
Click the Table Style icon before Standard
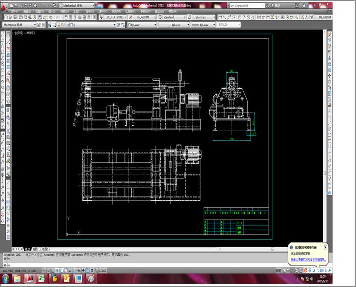coord(160,17)
